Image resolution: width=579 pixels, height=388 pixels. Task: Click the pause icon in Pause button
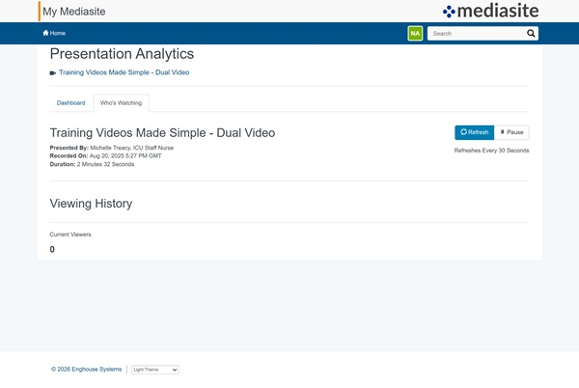tap(502, 132)
